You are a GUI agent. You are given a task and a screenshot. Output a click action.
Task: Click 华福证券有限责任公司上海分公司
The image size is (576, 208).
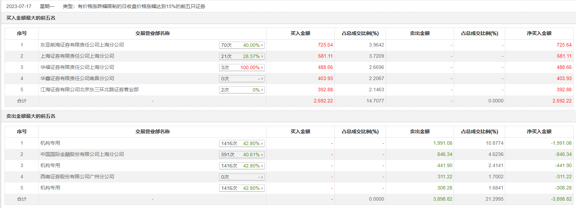click(x=77, y=67)
